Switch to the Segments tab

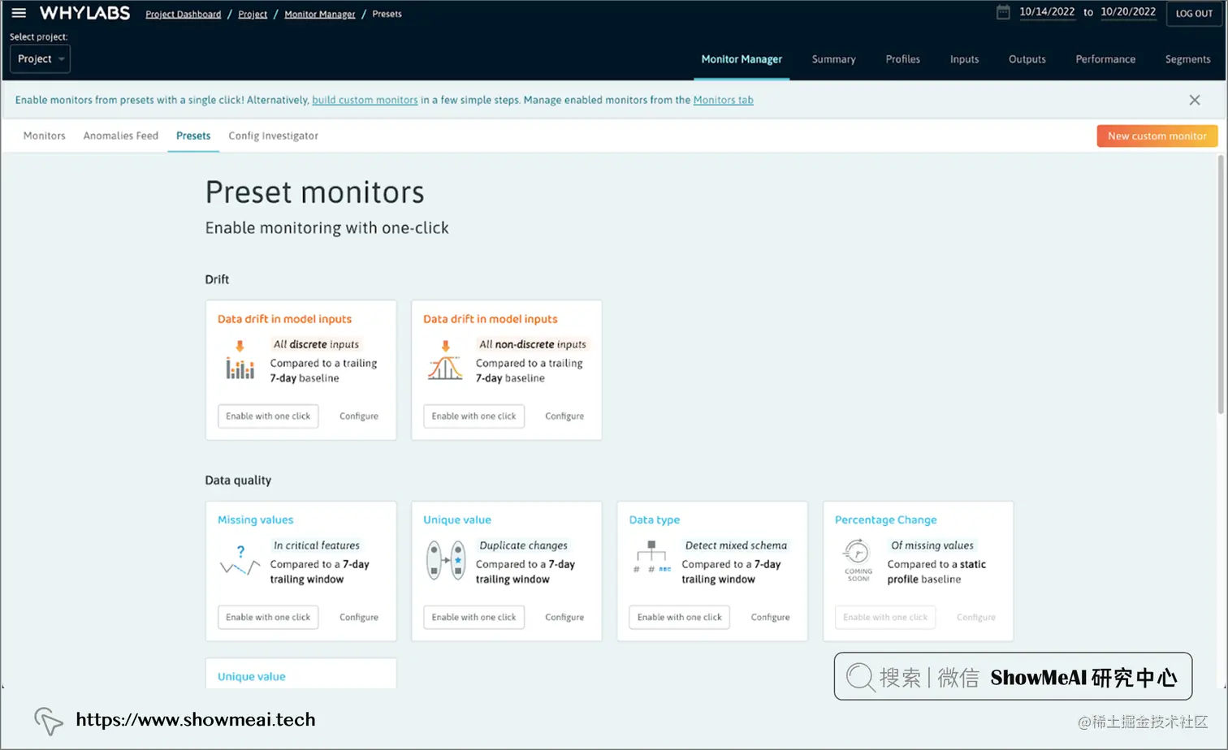point(1187,59)
